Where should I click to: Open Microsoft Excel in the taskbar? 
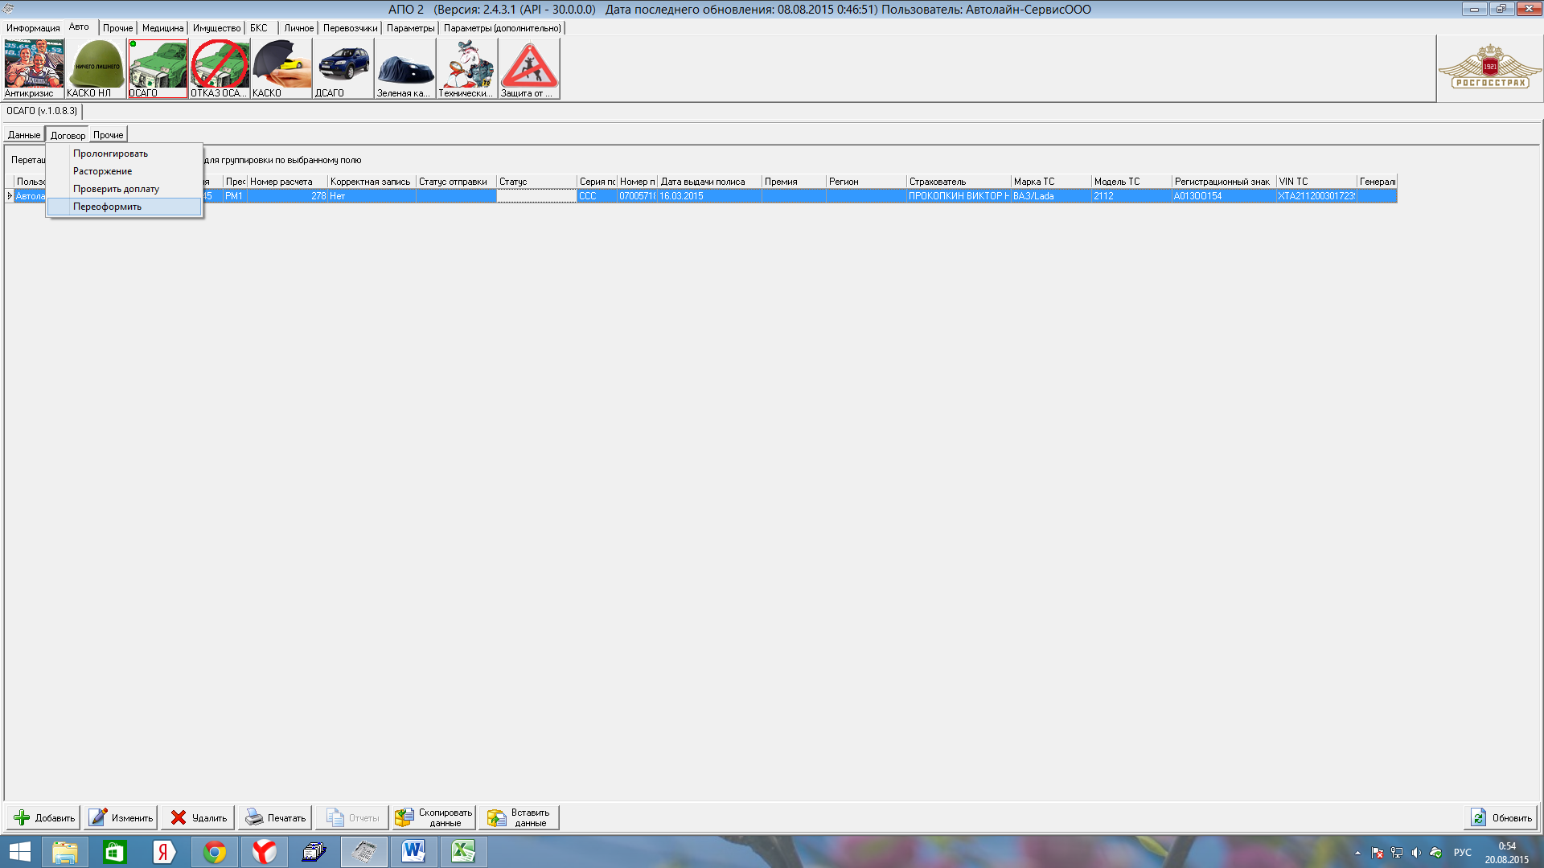pos(464,851)
